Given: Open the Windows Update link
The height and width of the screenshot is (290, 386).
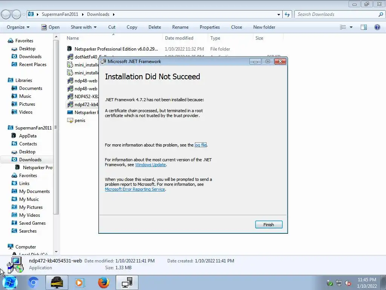Looking at the screenshot, I should tap(150, 165).
